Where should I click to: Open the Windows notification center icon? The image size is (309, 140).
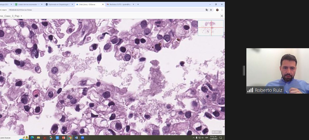[x=221, y=138]
